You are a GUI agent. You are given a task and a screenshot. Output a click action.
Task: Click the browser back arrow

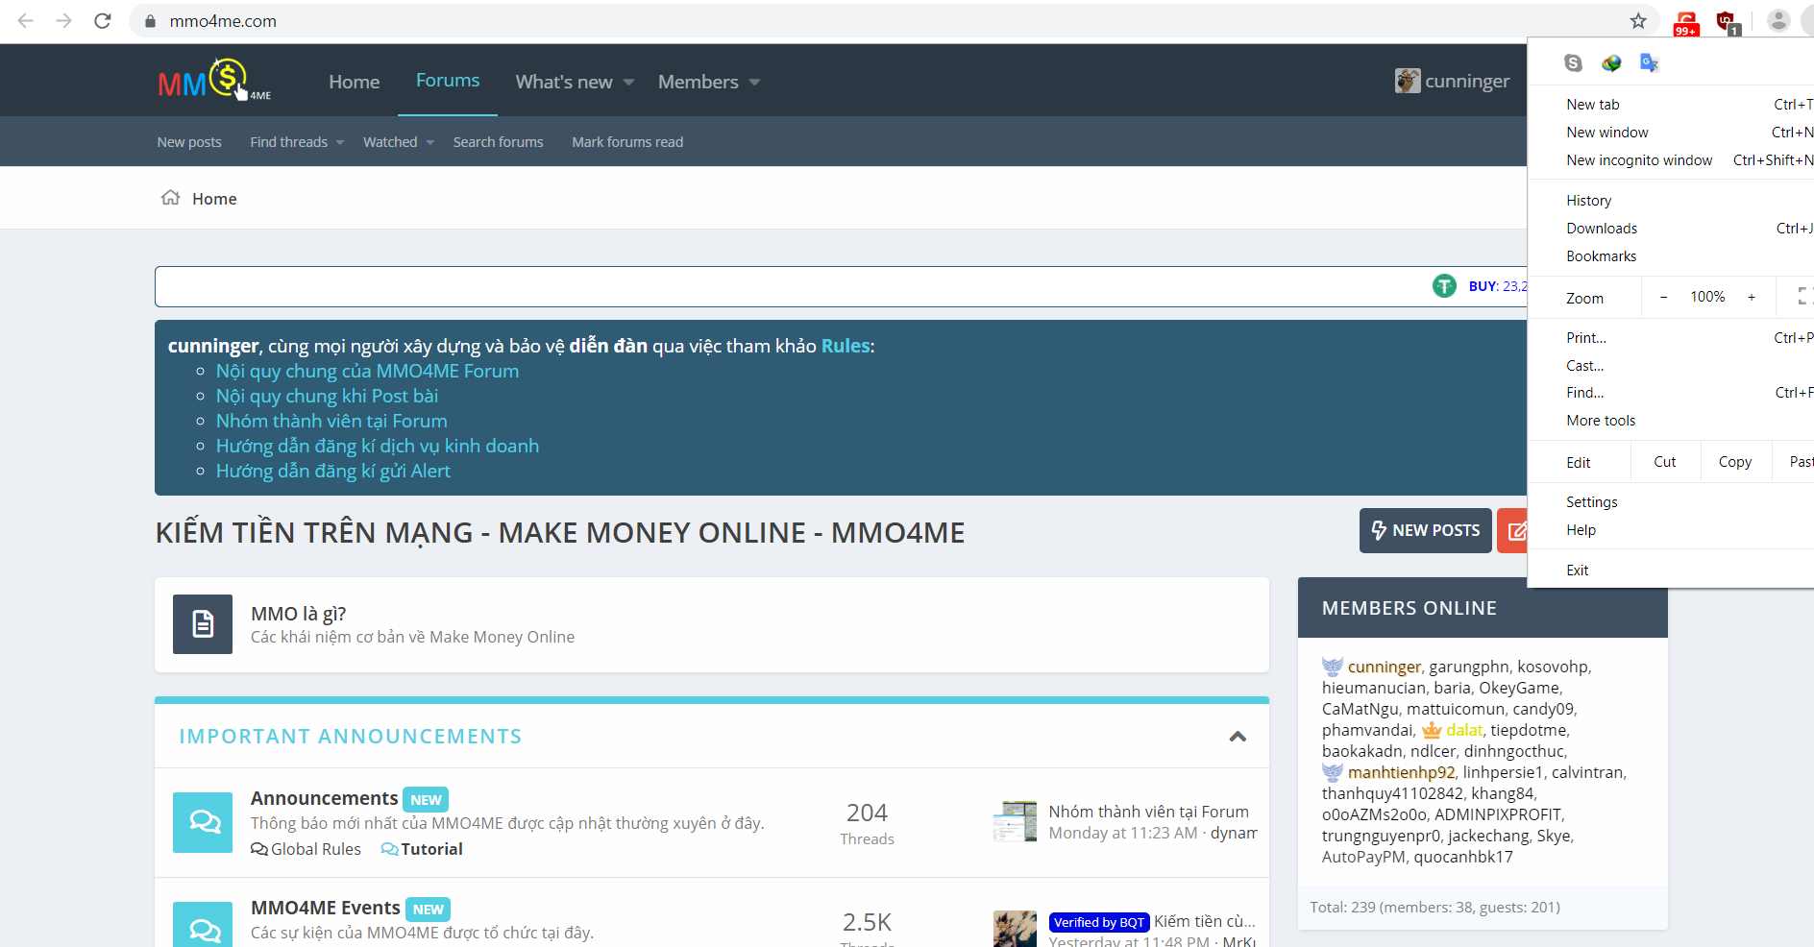tap(26, 21)
